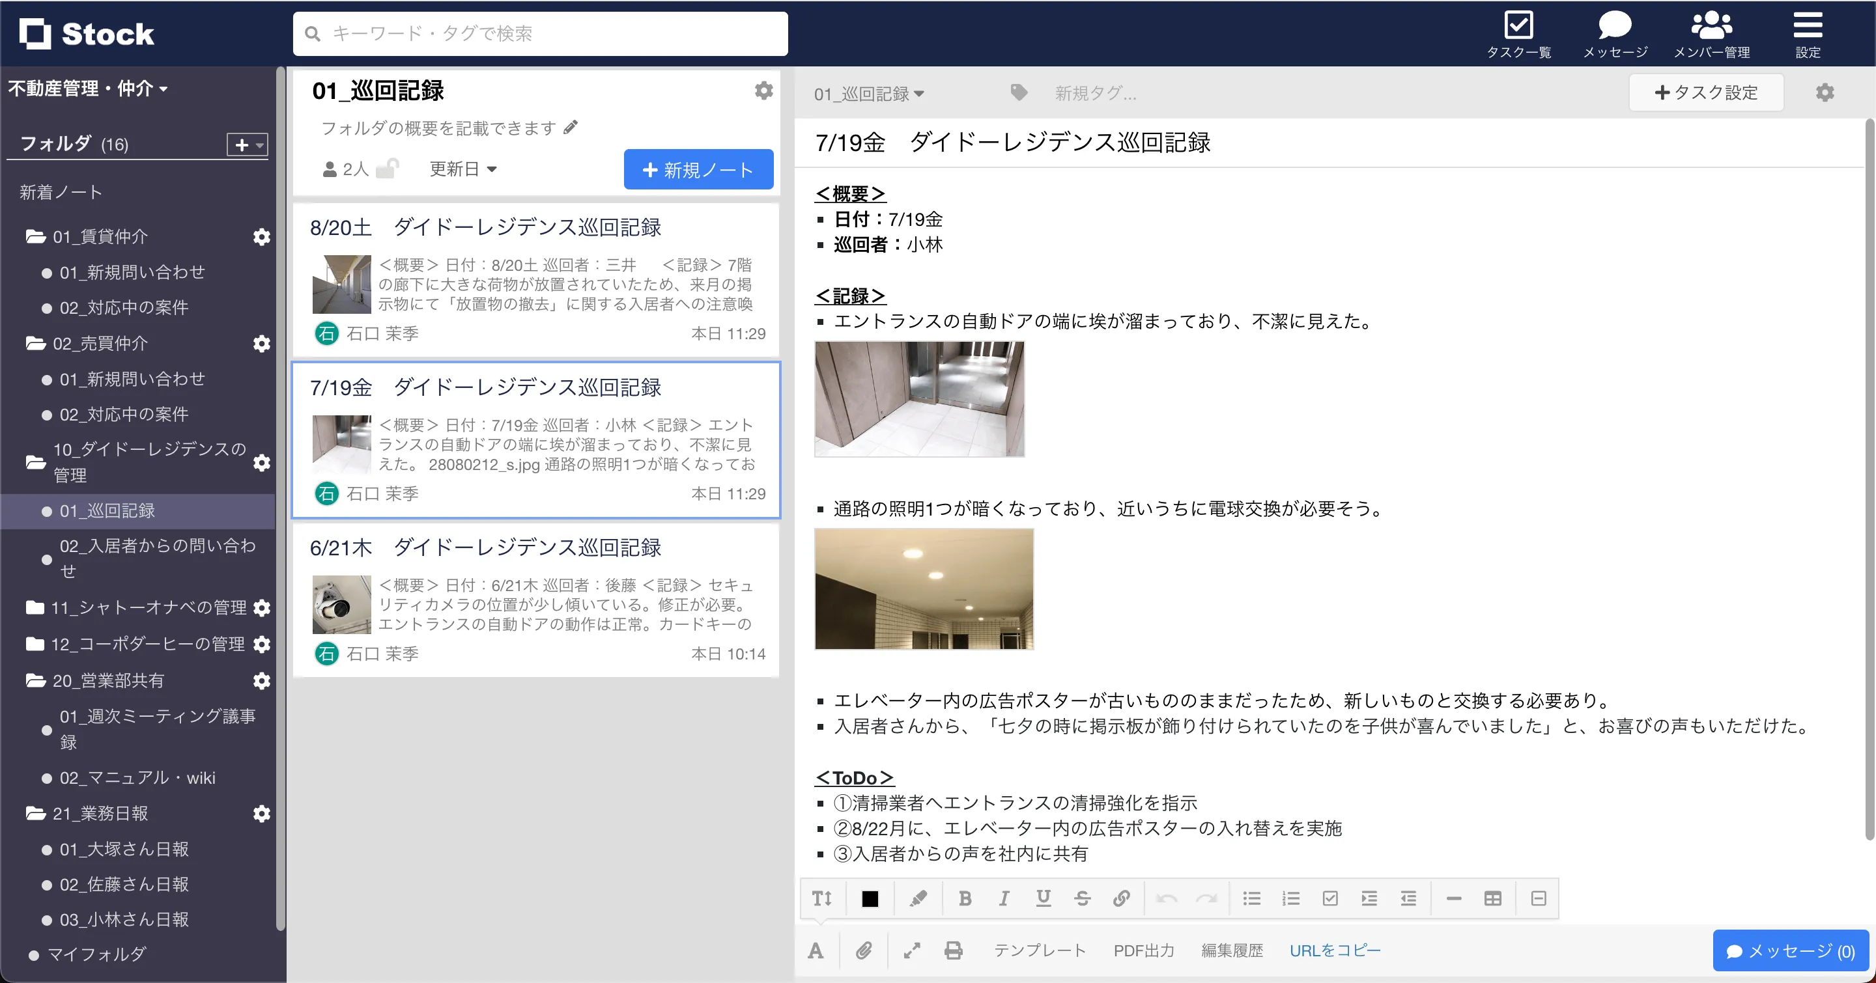This screenshot has height=983, width=1876.
Task: Insert a table into the note
Action: [x=1493, y=898]
